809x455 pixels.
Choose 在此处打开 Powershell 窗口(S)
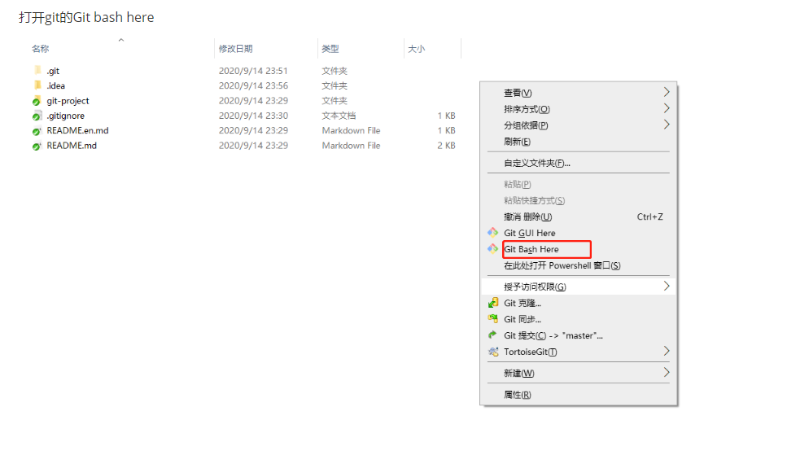578,265
